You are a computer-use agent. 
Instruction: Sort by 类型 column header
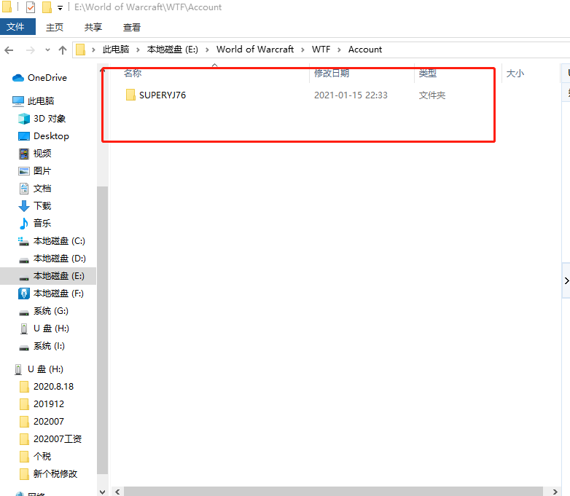coord(427,73)
